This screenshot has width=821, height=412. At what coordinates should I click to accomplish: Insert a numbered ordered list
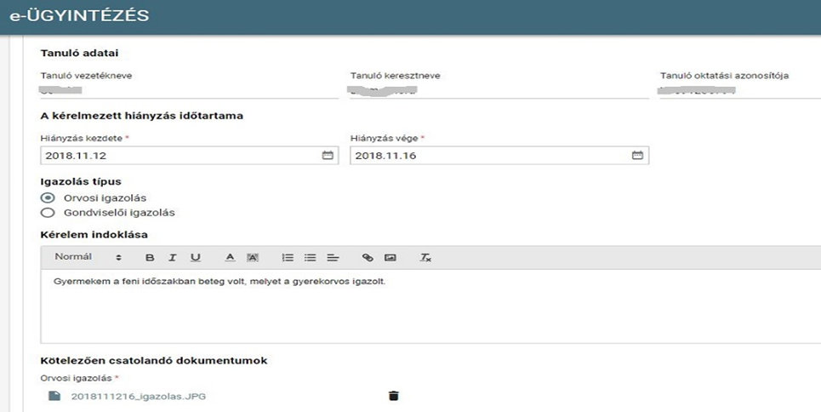coord(288,257)
